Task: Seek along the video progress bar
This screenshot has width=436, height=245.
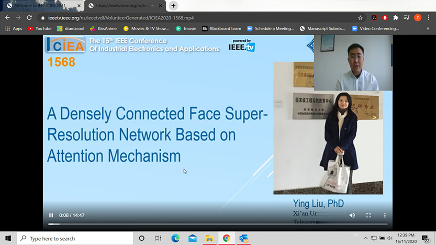Action: (x=218, y=224)
